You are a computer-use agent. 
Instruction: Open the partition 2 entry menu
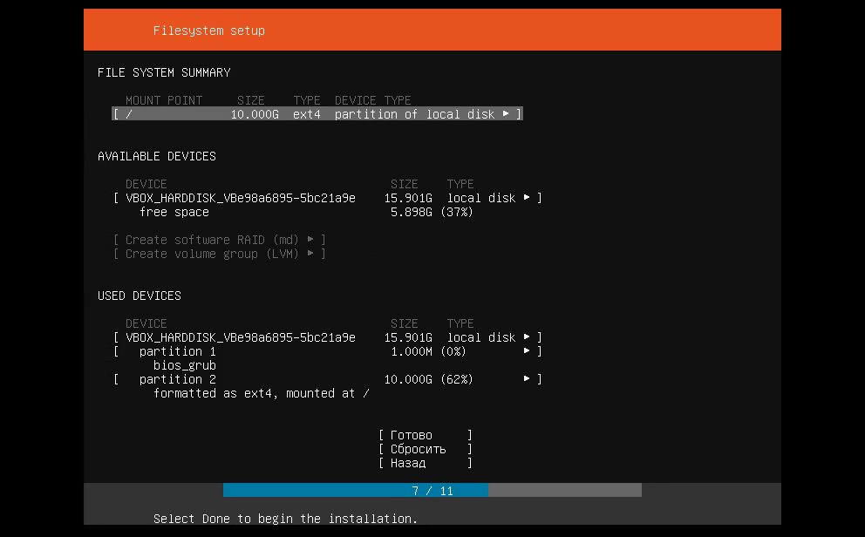(178, 379)
